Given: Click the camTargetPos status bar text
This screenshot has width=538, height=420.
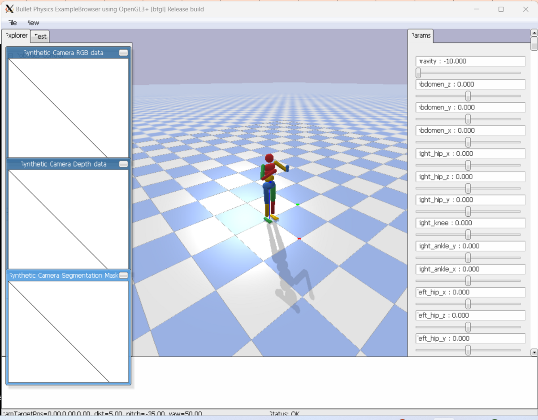Looking at the screenshot, I should (102, 414).
